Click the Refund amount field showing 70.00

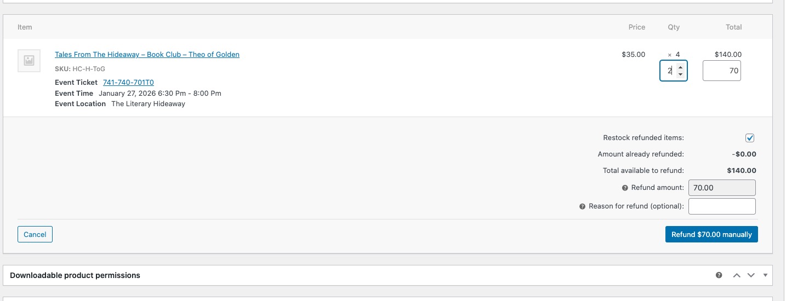(722, 188)
